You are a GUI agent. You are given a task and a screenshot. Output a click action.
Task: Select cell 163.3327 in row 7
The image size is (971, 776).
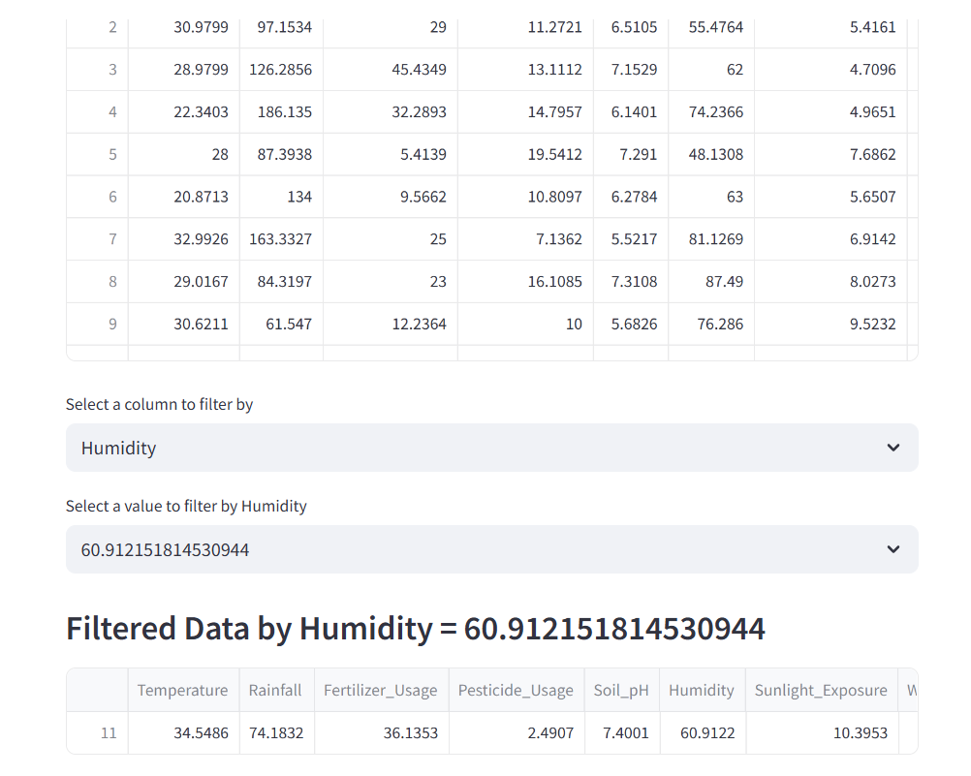click(281, 239)
